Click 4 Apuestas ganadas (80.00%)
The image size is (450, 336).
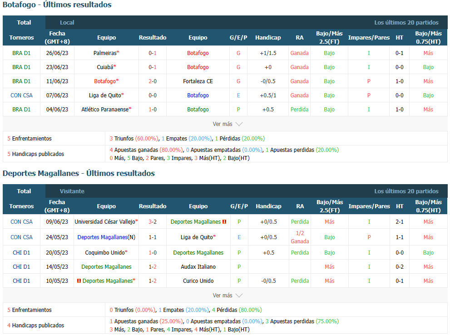(x=146, y=150)
